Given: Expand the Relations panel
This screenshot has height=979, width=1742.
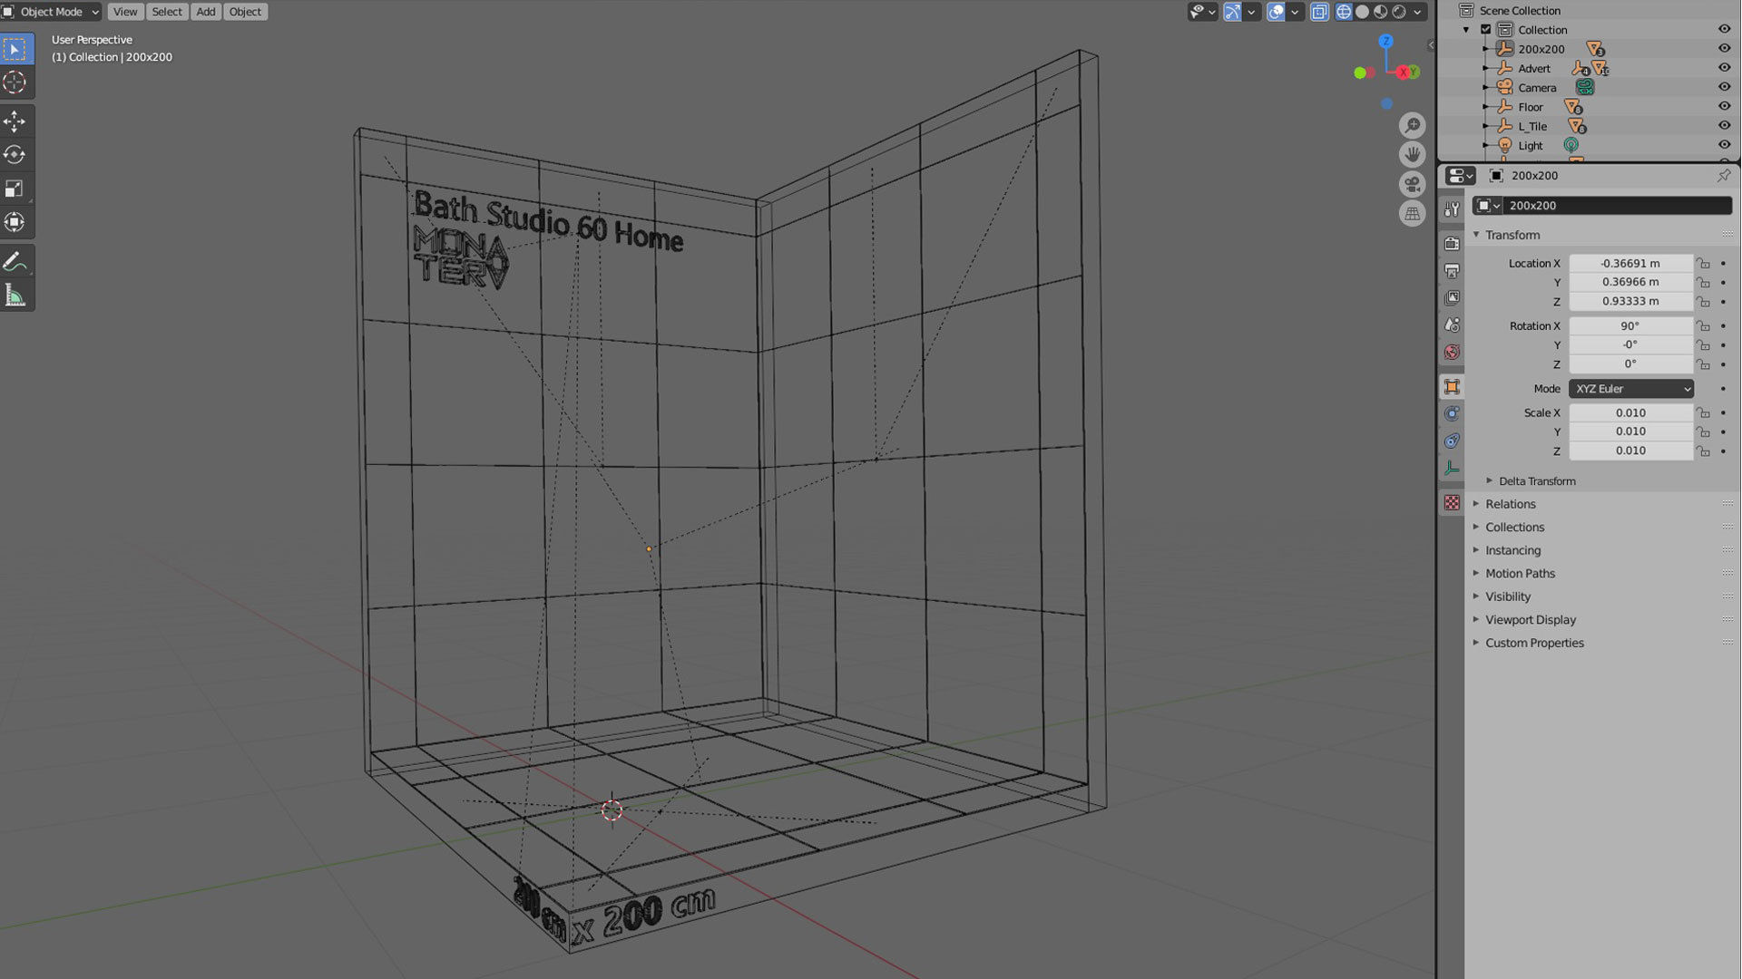Looking at the screenshot, I should click(1476, 504).
